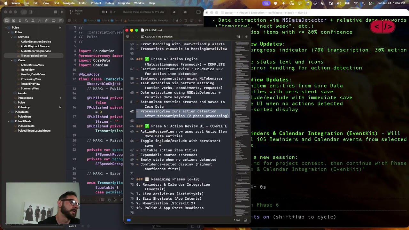This screenshot has height=230, width=409.
Task: Select ActionDetectionService file
Action: tap(36, 42)
